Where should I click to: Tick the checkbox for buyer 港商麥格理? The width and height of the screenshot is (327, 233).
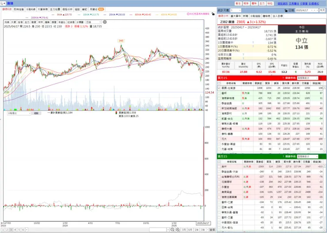click(219, 98)
